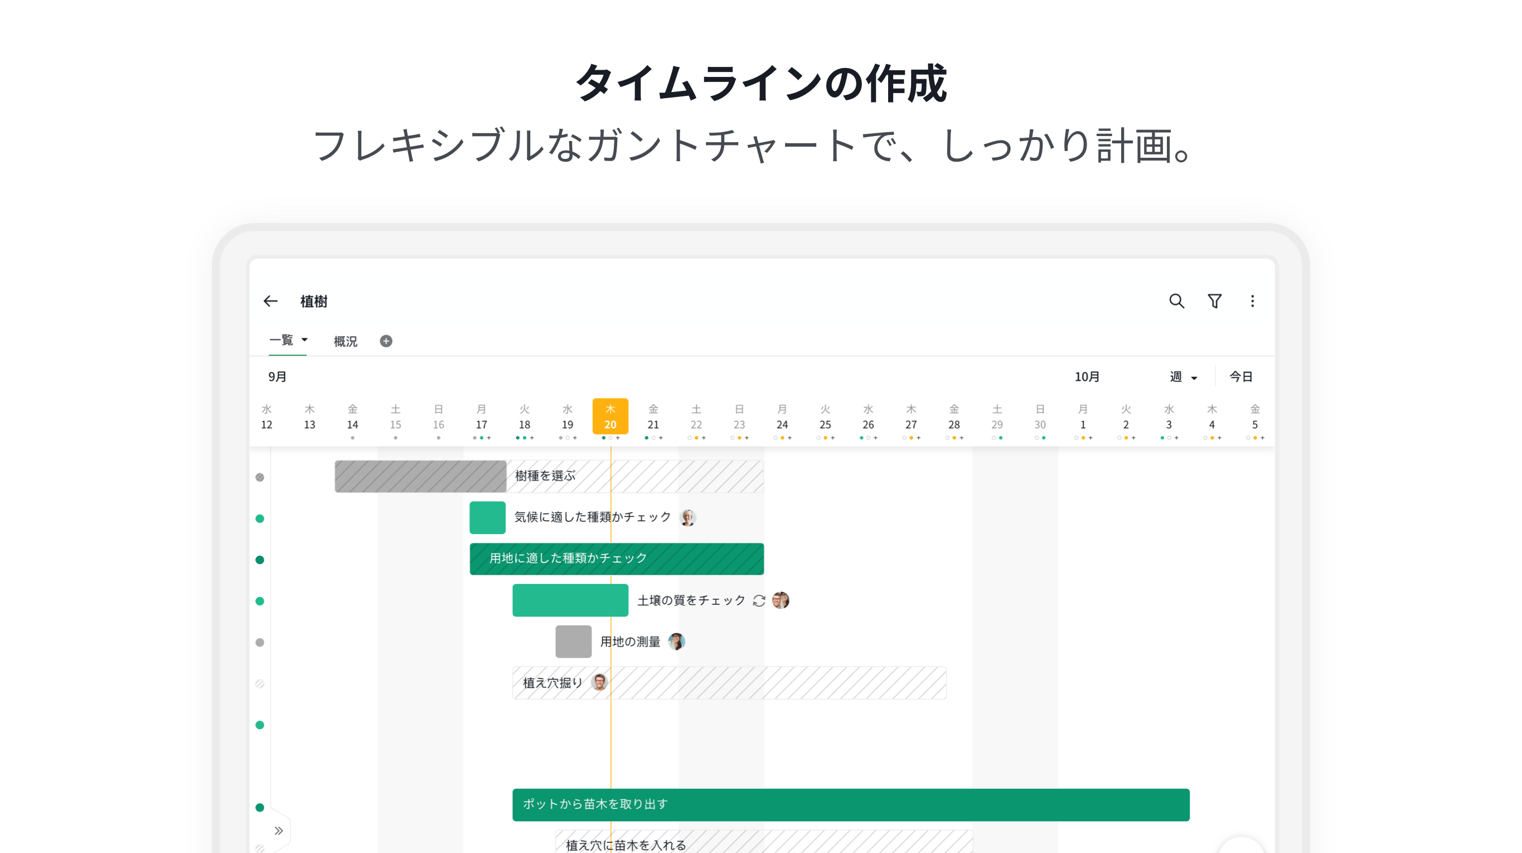
Task: Open assignee avatar on 植え穴掘り
Action: tap(599, 682)
